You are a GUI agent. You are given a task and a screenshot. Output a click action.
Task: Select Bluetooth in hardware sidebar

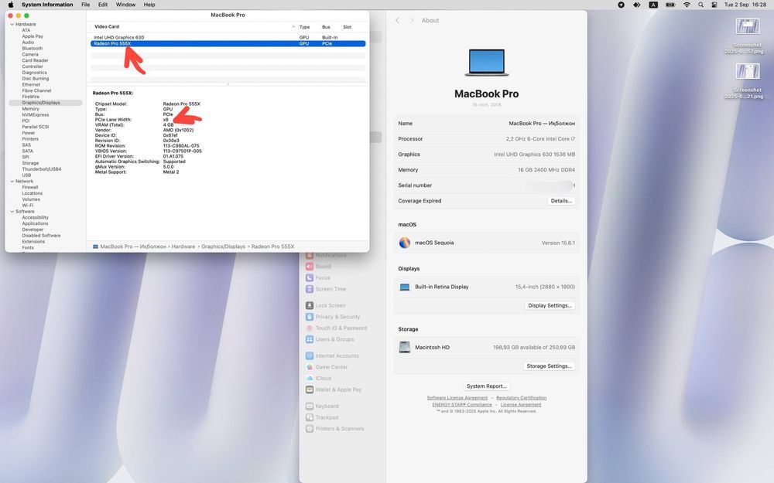point(32,48)
